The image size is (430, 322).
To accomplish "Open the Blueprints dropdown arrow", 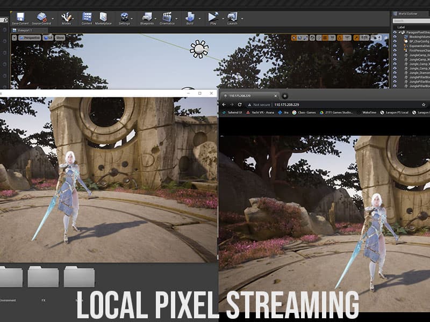I will [155, 19].
